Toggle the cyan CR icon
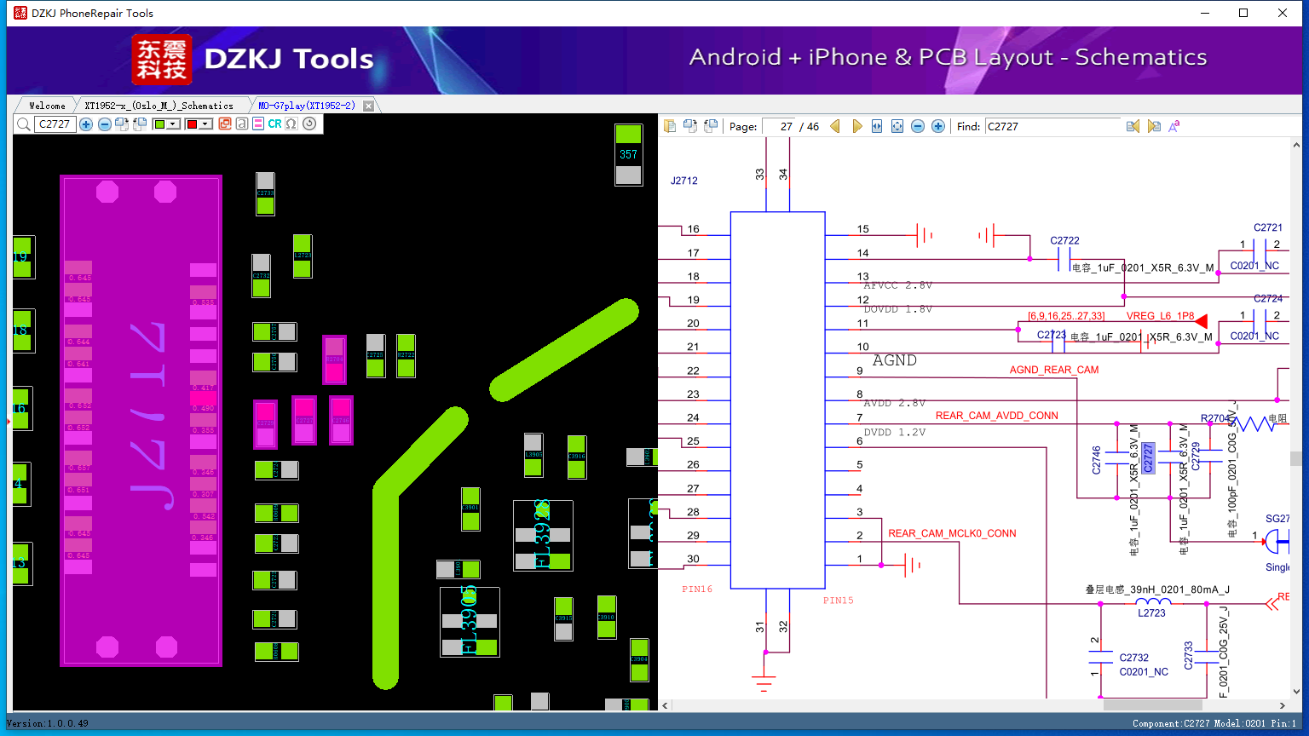Image resolution: width=1309 pixels, height=736 pixels. (x=274, y=124)
